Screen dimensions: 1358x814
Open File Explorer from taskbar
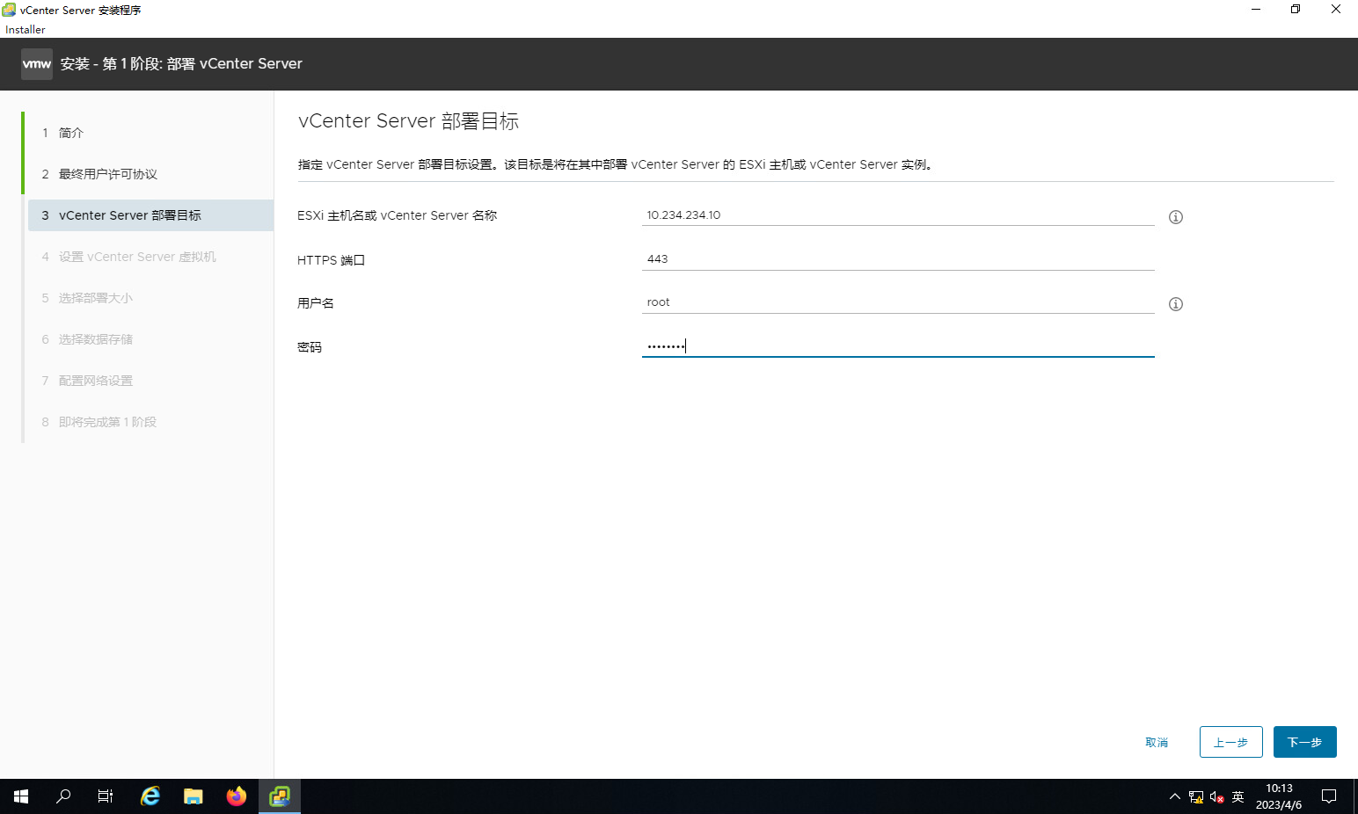coord(193,796)
